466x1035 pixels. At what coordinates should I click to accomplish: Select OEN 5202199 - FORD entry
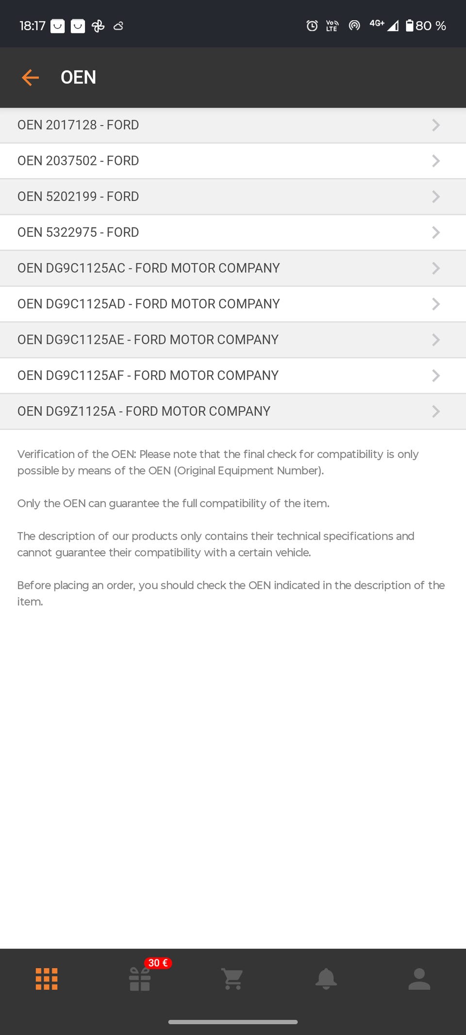233,197
